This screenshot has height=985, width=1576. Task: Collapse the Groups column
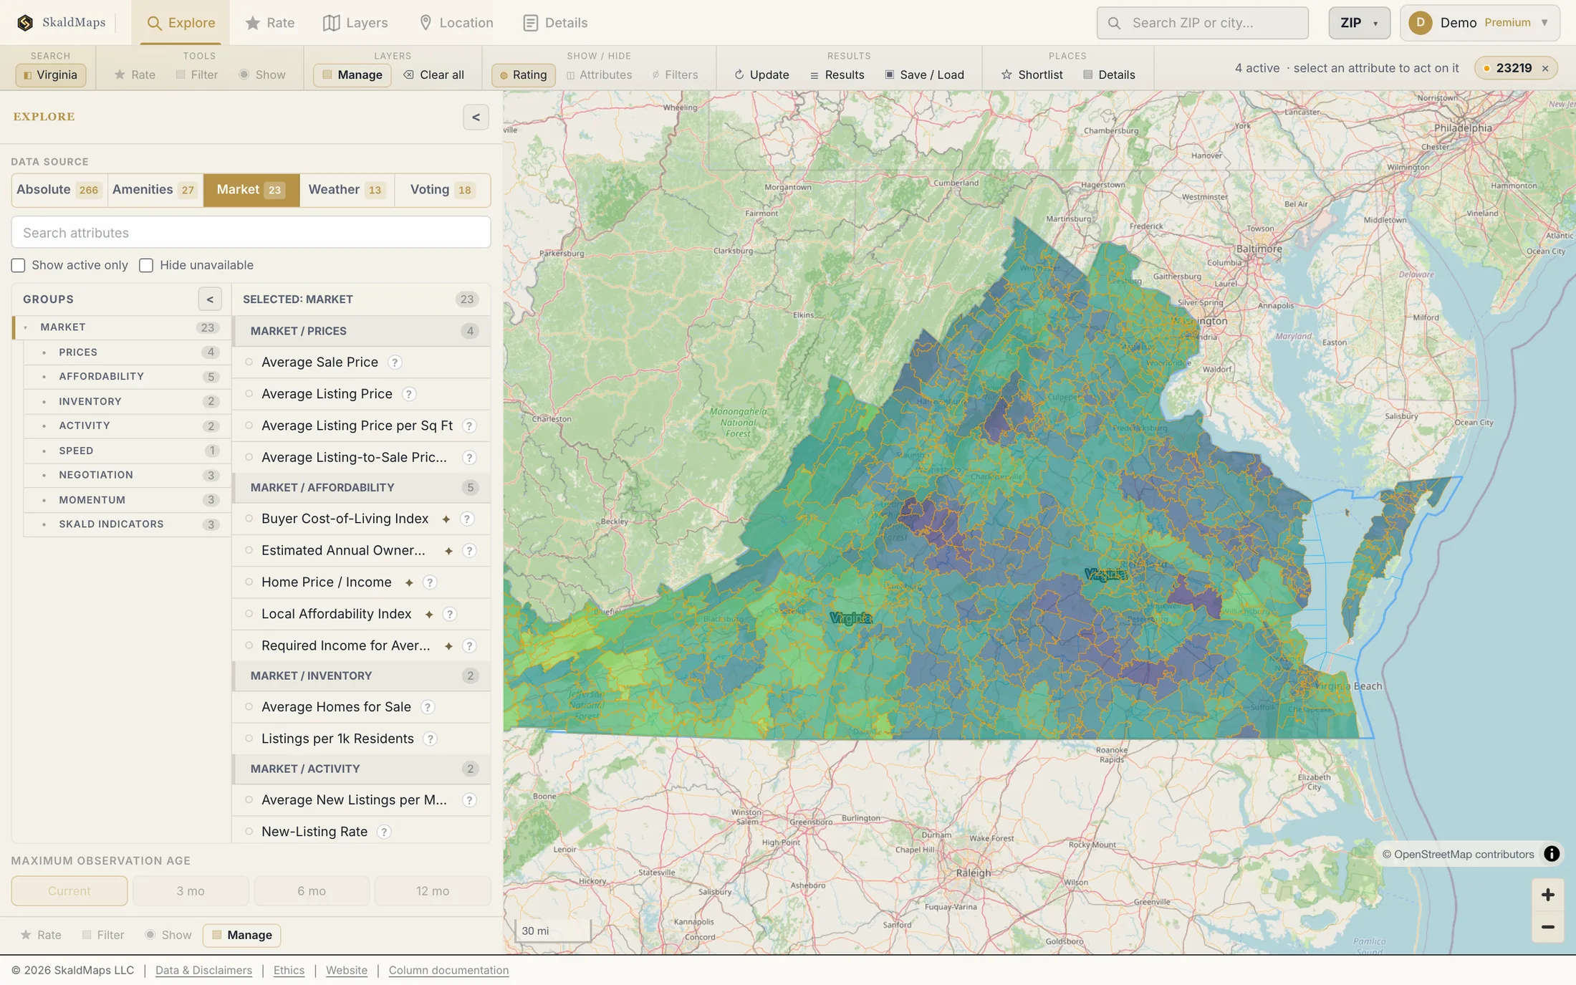[x=210, y=299]
